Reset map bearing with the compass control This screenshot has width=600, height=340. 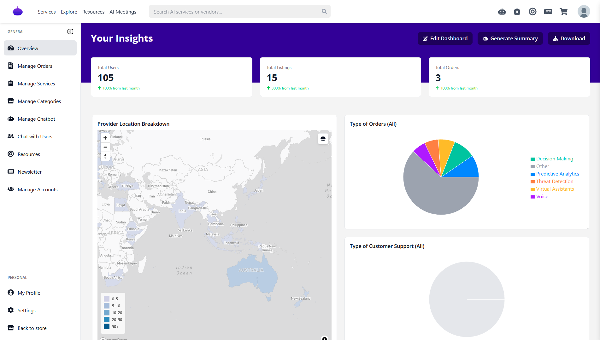click(x=105, y=156)
